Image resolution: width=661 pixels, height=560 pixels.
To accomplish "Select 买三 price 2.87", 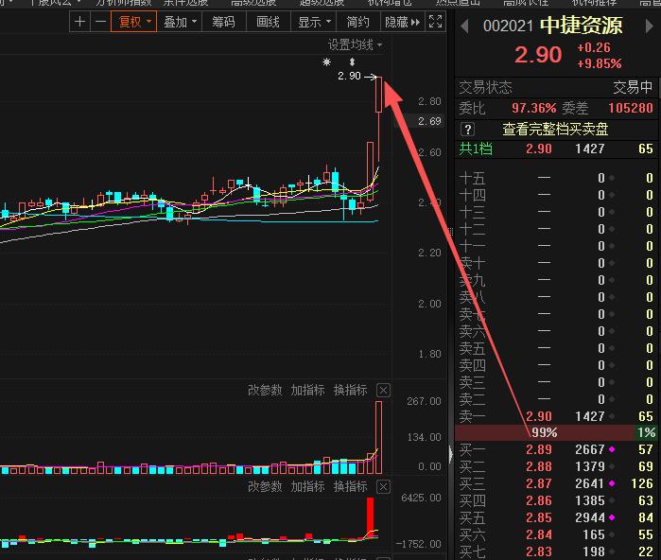I will [539, 483].
